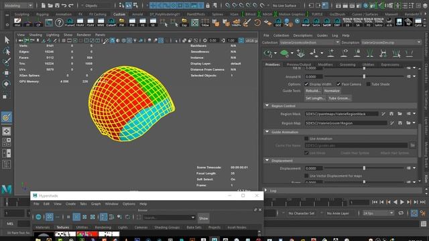
Task: Collapse the Displacement section
Action: [267, 161]
